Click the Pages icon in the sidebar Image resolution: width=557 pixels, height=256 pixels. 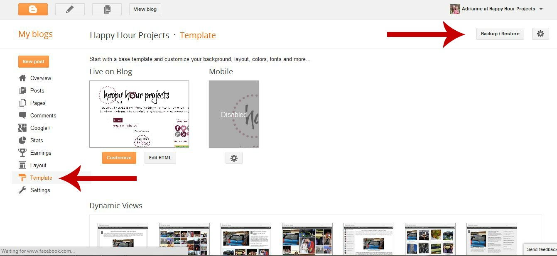pos(22,103)
